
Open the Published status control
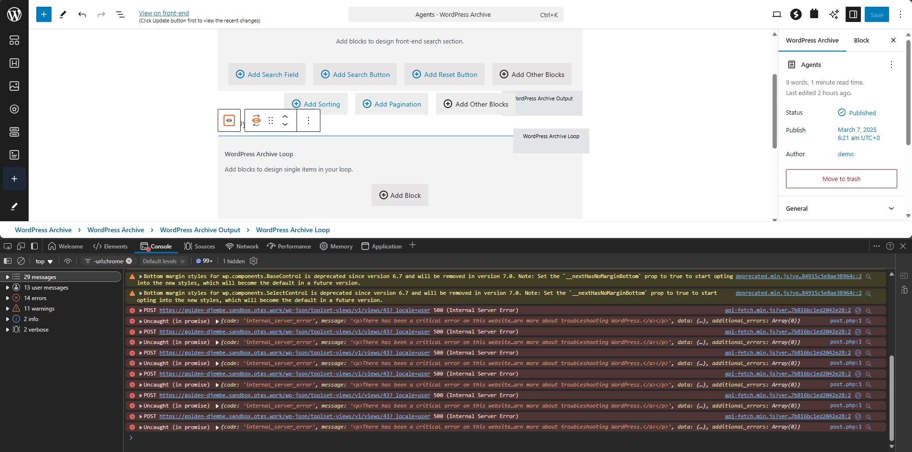(857, 113)
